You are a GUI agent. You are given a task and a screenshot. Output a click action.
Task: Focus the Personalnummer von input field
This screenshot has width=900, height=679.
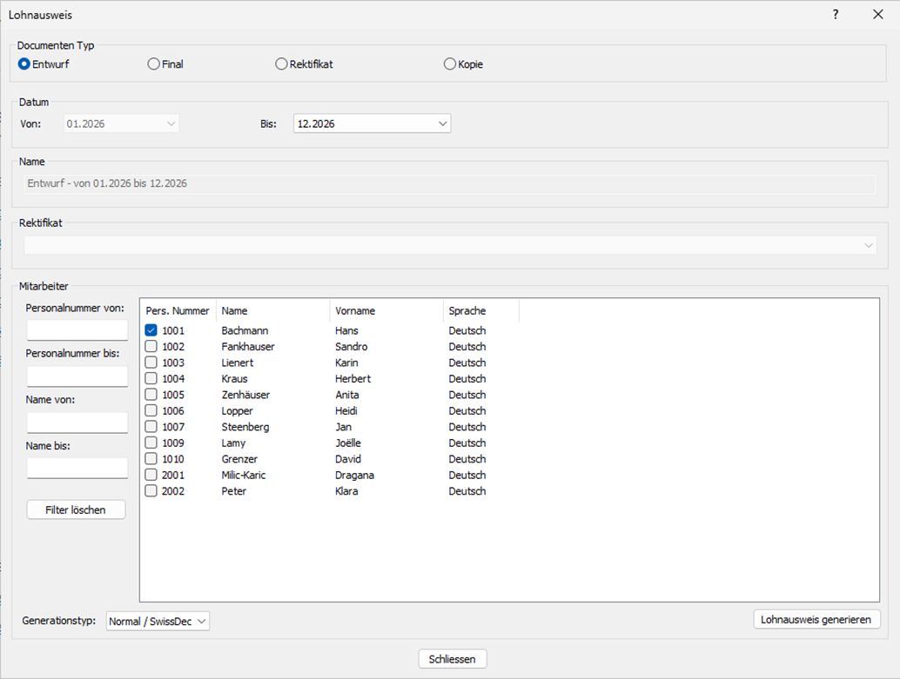point(77,330)
